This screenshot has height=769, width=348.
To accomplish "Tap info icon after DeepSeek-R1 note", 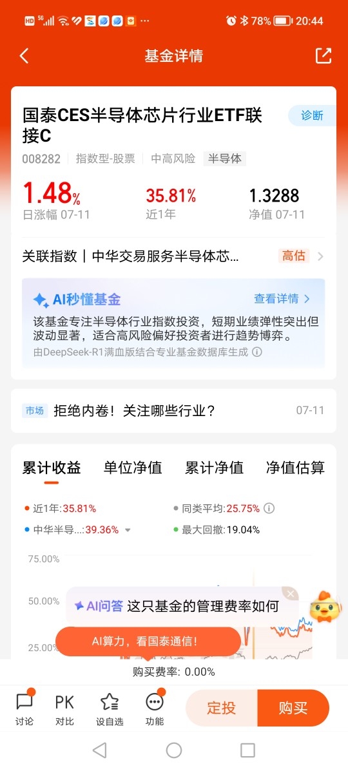I will (x=257, y=352).
